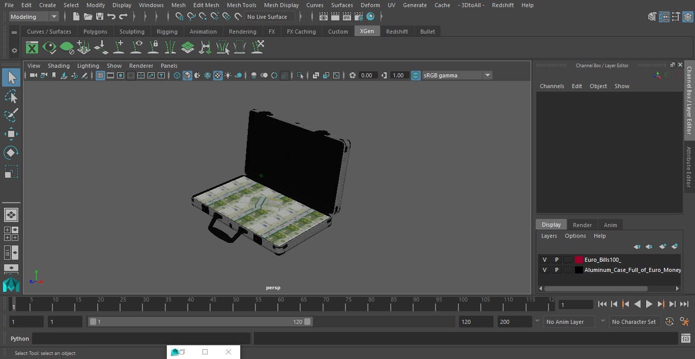Image resolution: width=695 pixels, height=359 pixels.
Task: Move selected layer up arrow icon
Action: pos(637,246)
